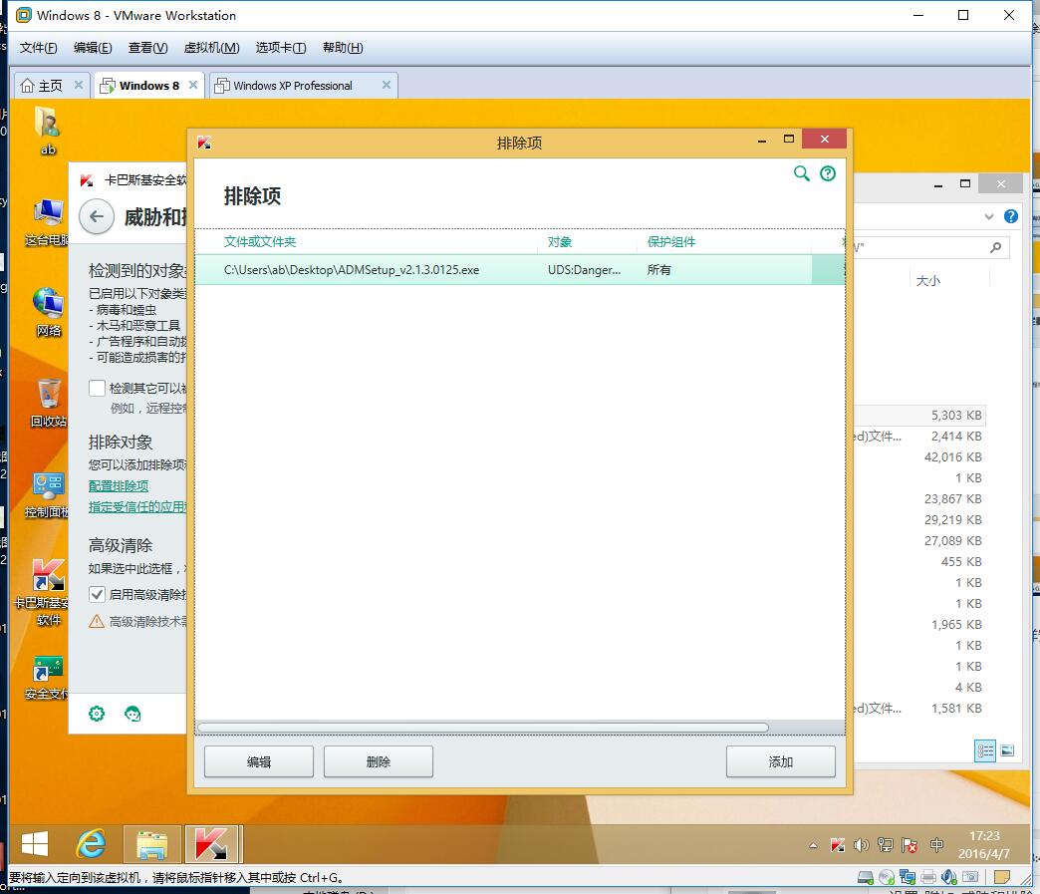
Task: Open the 虚拟机(M) menu
Action: coord(211,48)
